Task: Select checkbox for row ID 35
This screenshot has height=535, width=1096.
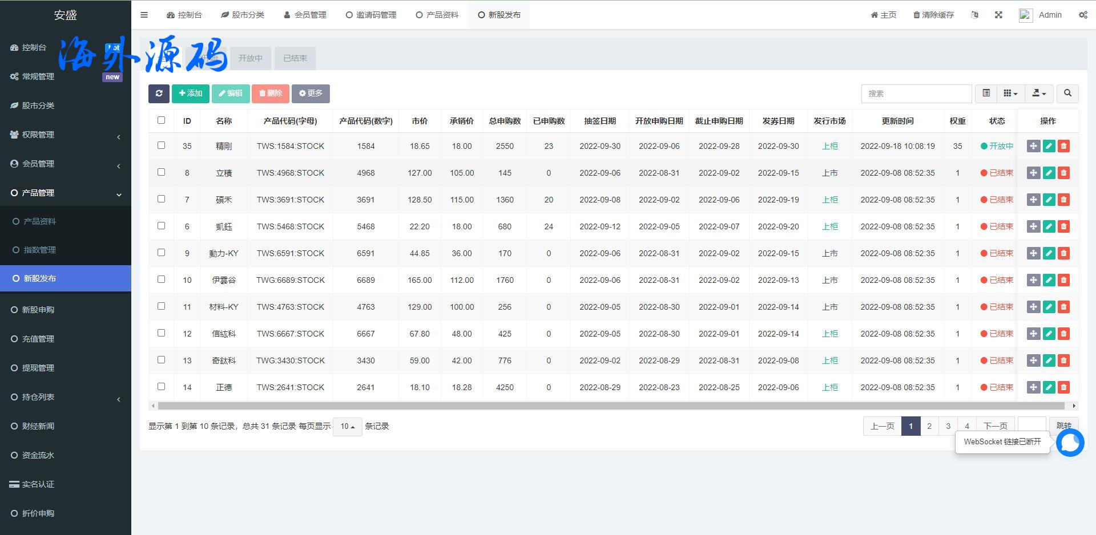Action: [161, 145]
